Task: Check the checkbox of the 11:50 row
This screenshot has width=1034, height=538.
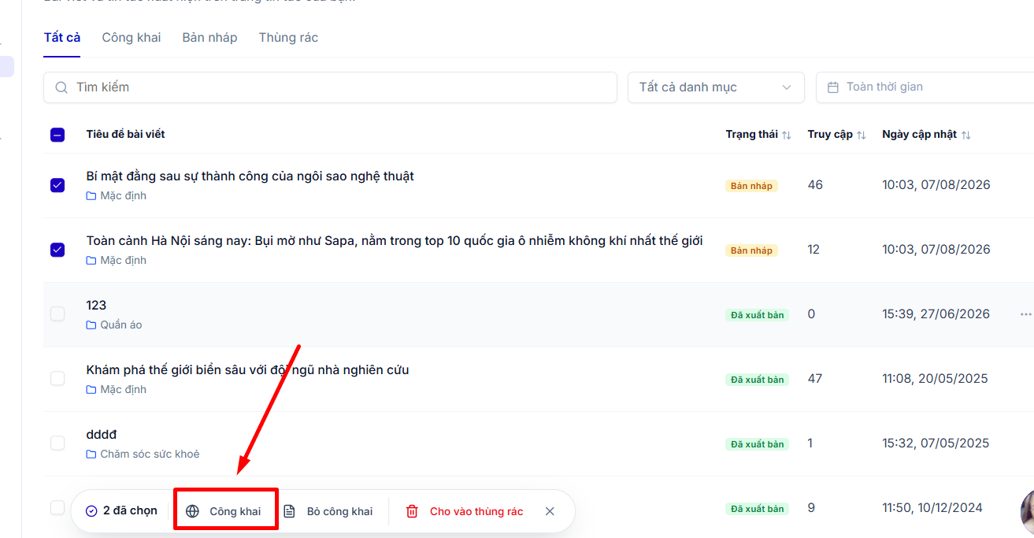Action: pyautogui.click(x=57, y=507)
